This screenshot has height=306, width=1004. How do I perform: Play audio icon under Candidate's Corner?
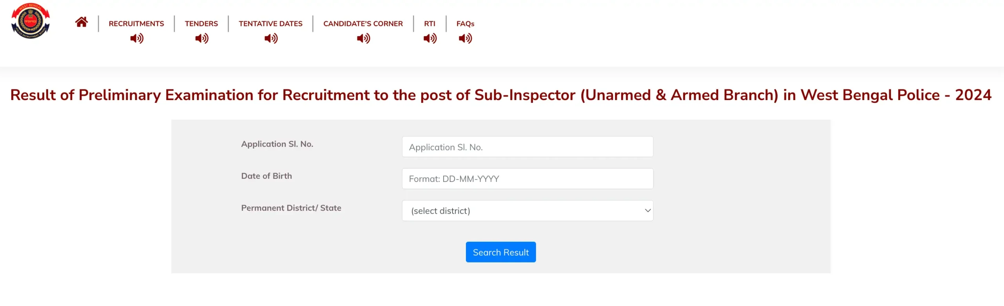(363, 38)
